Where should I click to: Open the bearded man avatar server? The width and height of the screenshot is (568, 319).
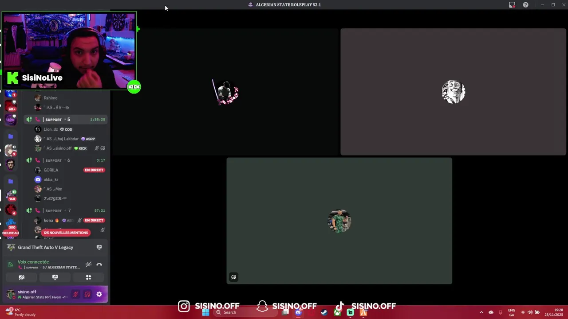point(11,165)
